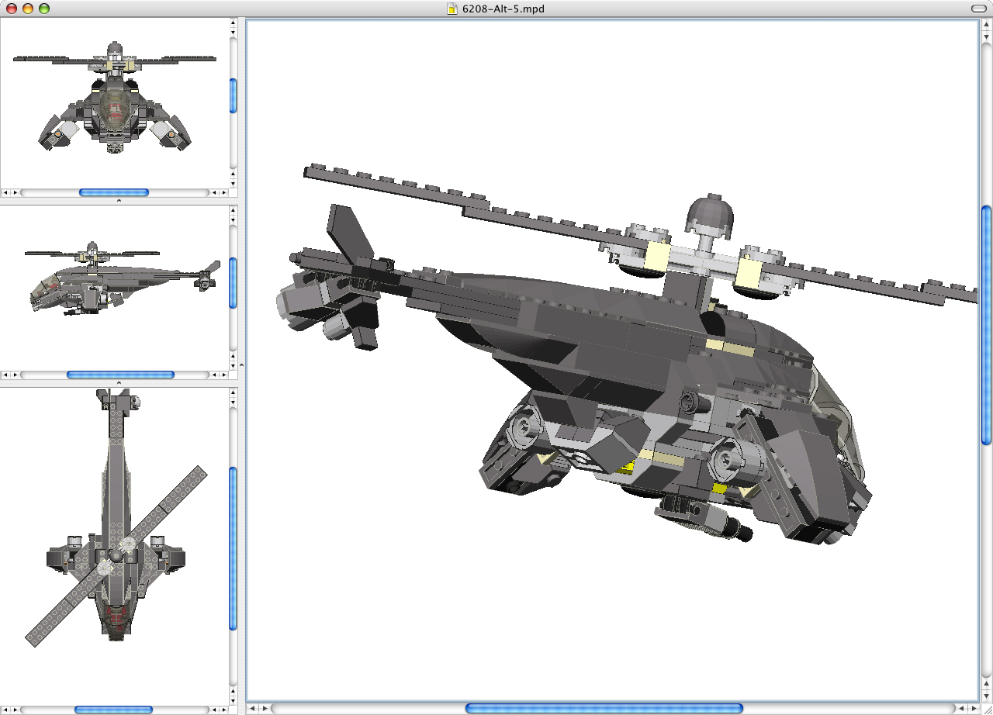Click the left scroll arrow under the side-view pane
The image size is (993, 715).
coord(6,375)
